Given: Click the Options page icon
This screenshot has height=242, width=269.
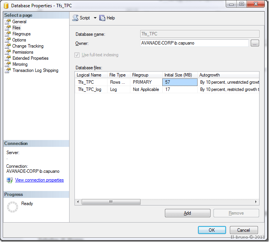Looking at the screenshot, I should tap(7, 40).
